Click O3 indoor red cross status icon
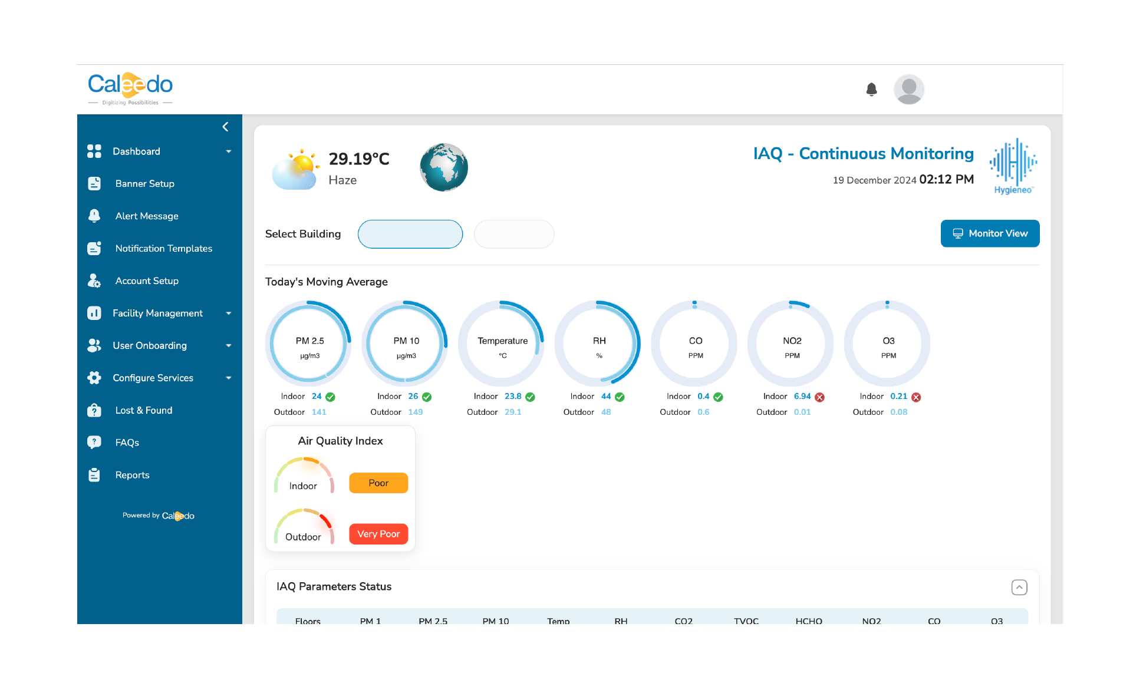The width and height of the screenshot is (1123, 683). [x=916, y=397]
